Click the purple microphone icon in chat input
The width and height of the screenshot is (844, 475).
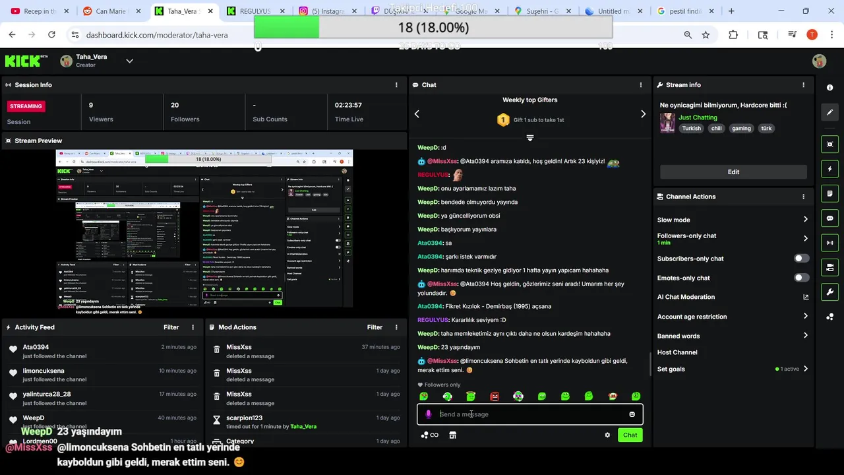[429, 414]
